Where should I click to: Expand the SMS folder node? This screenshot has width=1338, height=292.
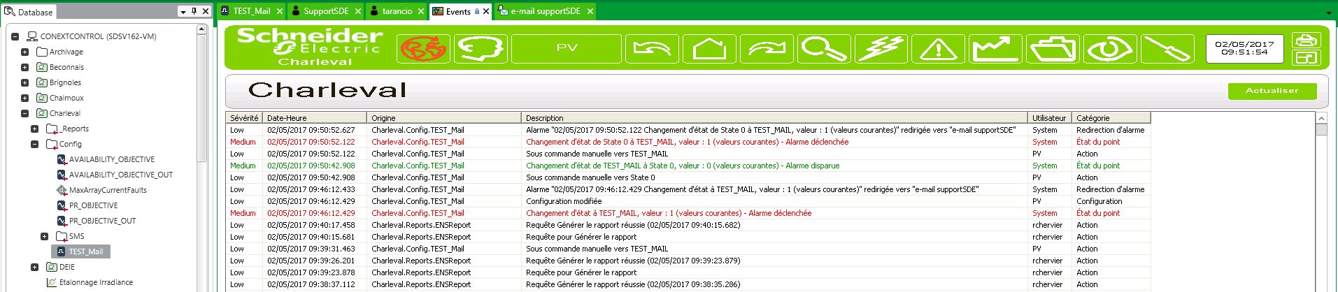(45, 236)
